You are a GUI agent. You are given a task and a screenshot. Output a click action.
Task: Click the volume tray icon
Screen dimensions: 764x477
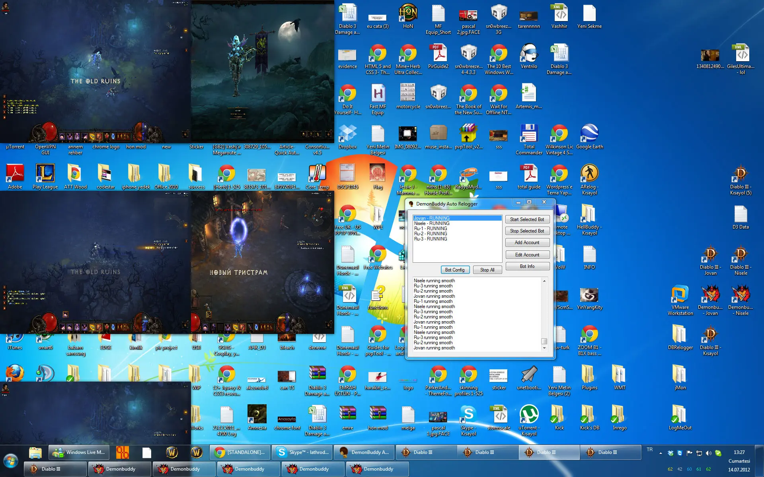708,453
